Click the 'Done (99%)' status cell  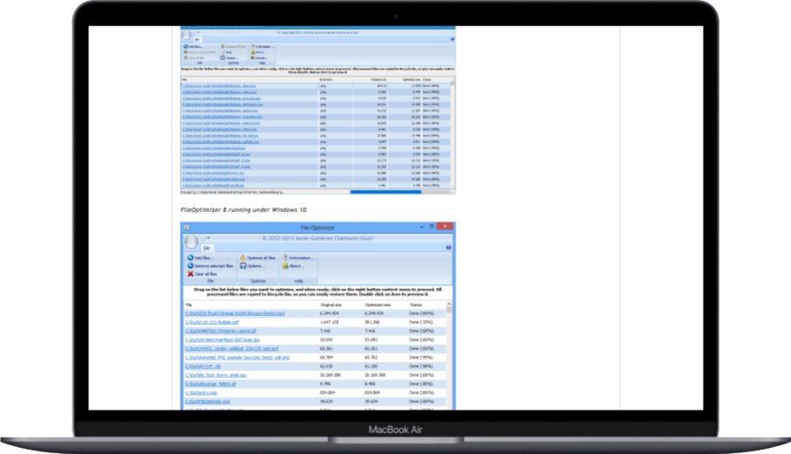[421, 357]
